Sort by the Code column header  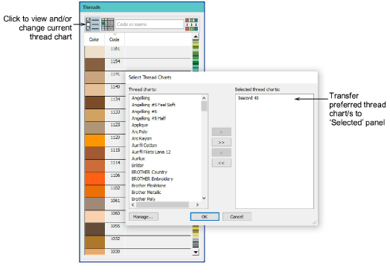point(115,39)
